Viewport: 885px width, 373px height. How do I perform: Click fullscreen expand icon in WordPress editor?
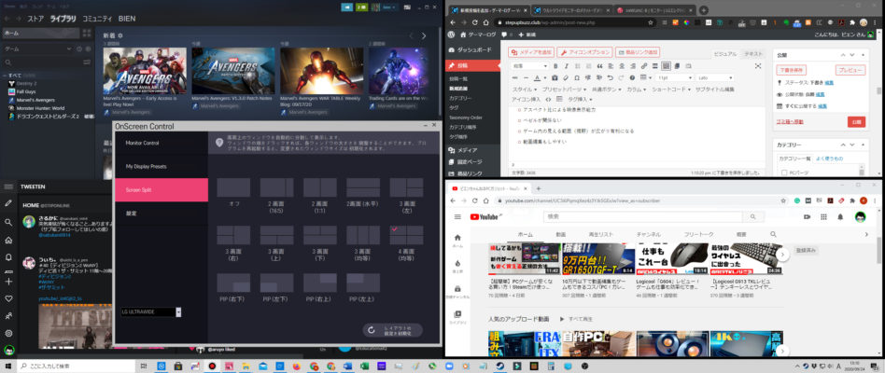[x=758, y=66]
